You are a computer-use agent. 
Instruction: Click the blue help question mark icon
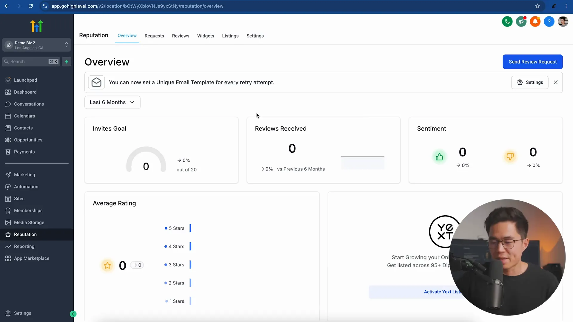[549, 21]
